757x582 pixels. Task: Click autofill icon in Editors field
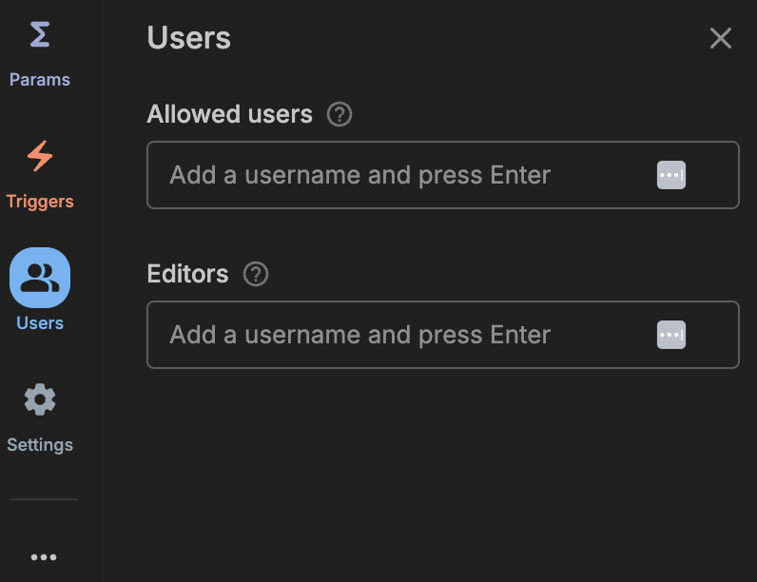coord(671,335)
